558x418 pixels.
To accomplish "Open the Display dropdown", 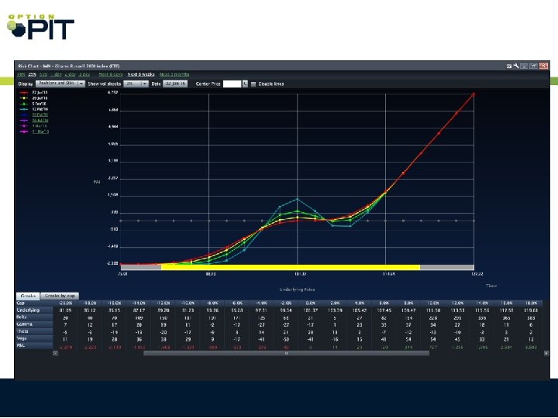I will (60, 84).
